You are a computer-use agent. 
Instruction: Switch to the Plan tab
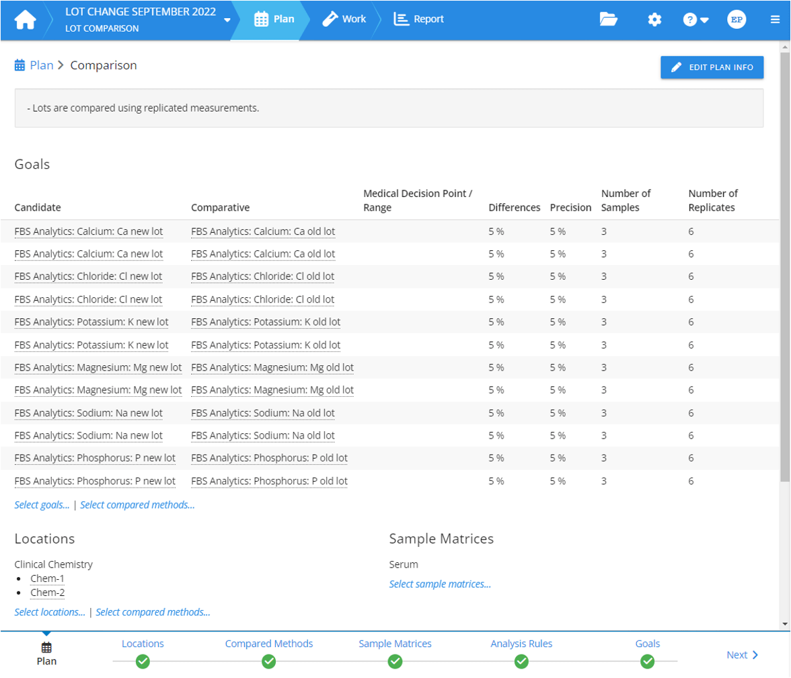pos(274,19)
